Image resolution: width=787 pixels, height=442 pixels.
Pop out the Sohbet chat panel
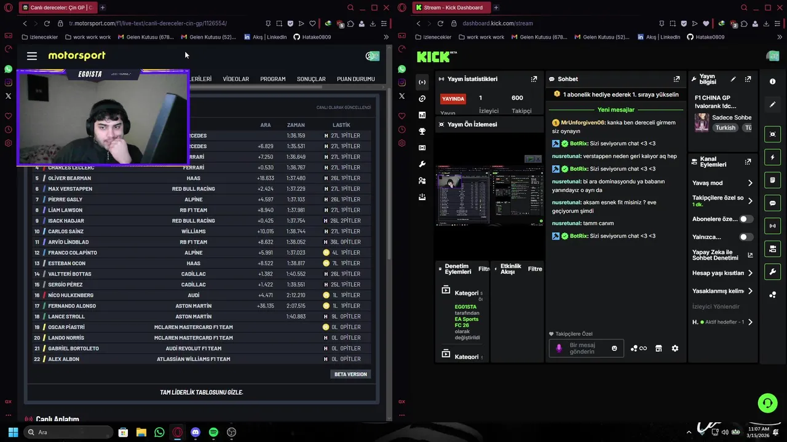point(676,79)
